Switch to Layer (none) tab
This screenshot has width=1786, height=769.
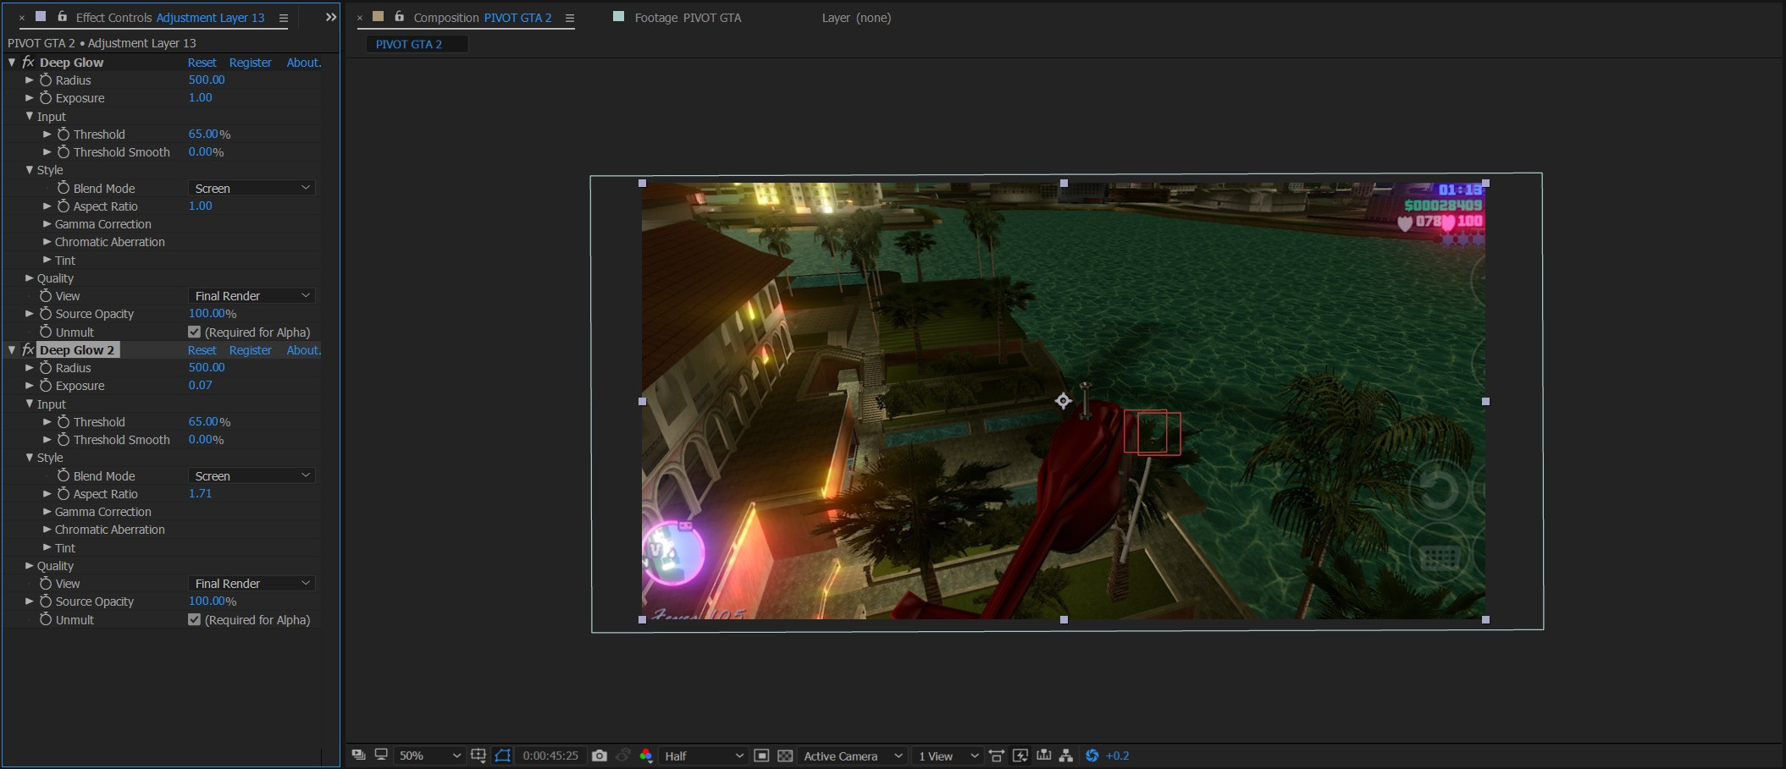(x=856, y=18)
